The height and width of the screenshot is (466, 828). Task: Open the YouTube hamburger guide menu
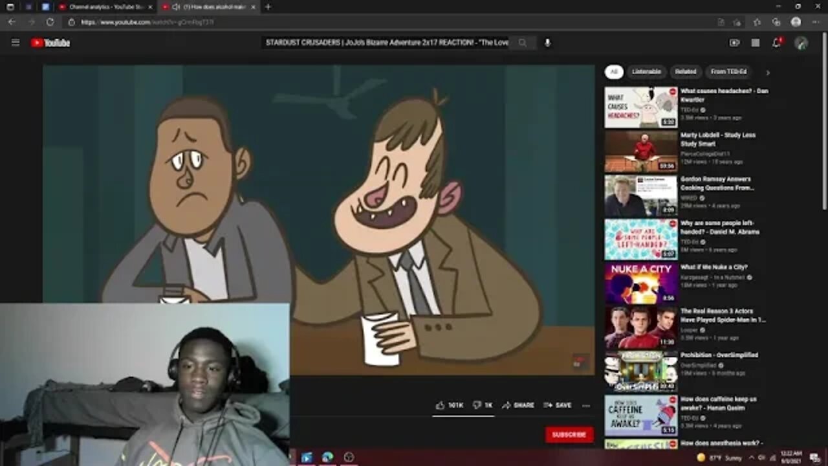pyautogui.click(x=16, y=43)
